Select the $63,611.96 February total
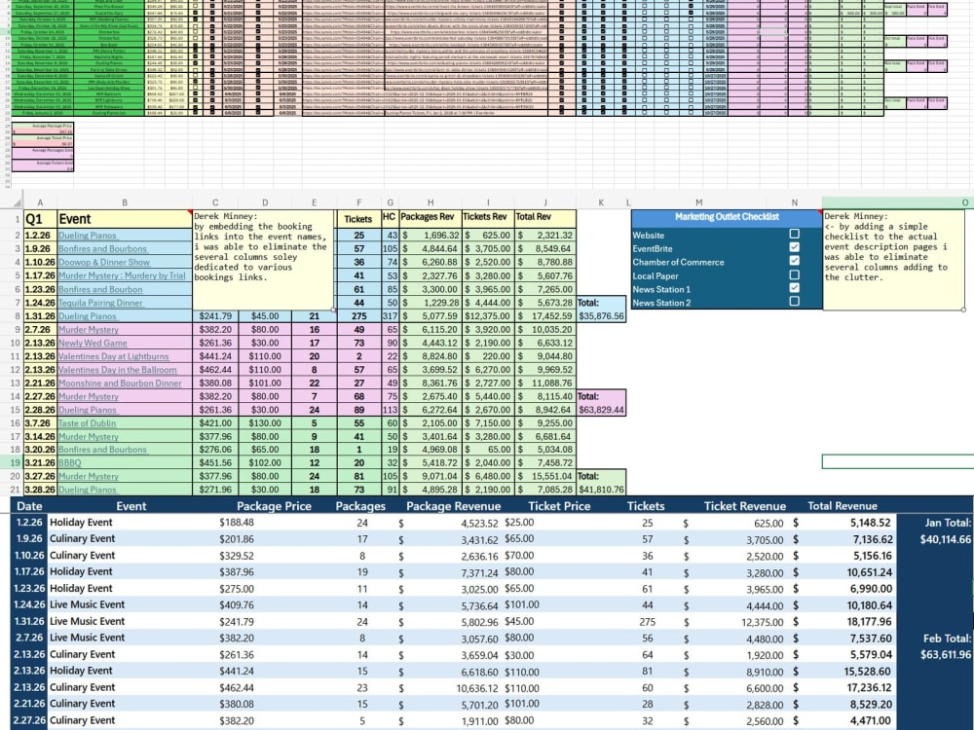Screen dimensions: 974x730 click(x=945, y=654)
